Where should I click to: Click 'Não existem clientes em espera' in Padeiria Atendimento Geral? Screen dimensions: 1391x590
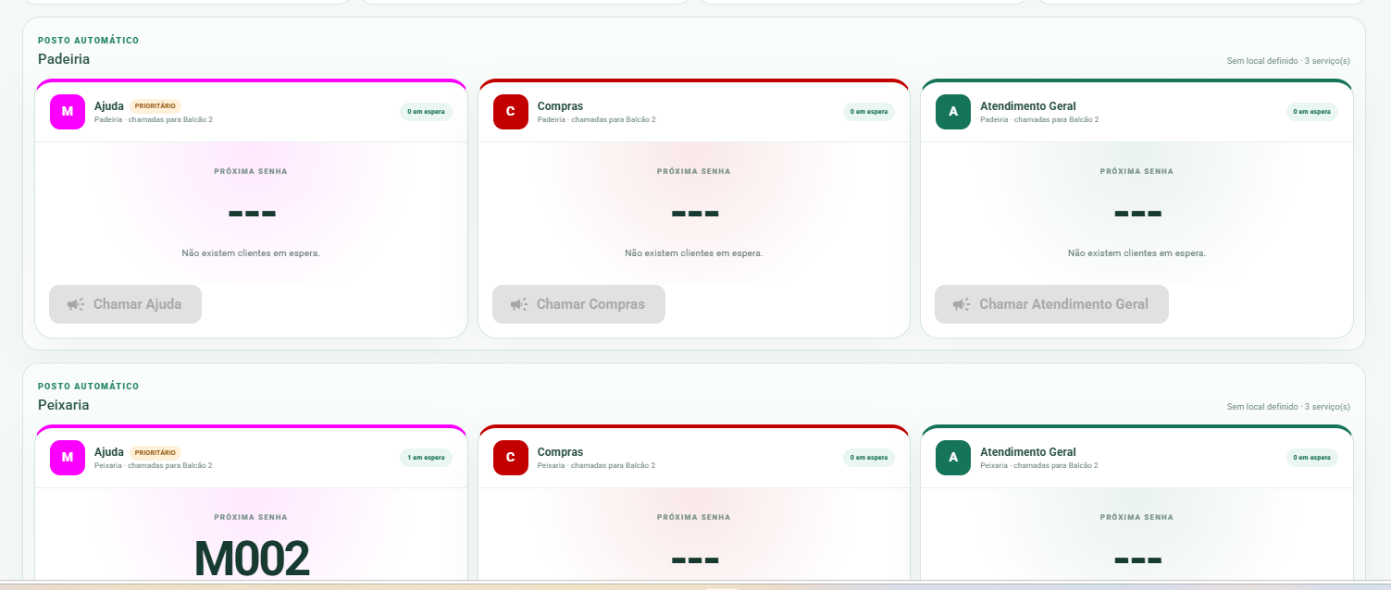click(x=1136, y=253)
